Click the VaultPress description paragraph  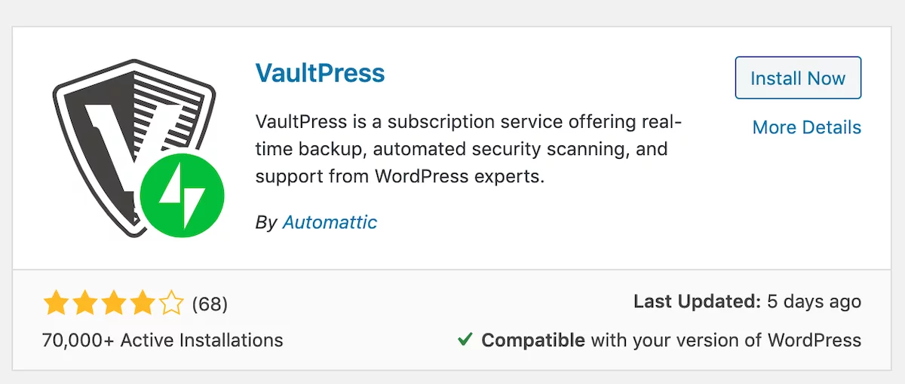click(x=469, y=149)
